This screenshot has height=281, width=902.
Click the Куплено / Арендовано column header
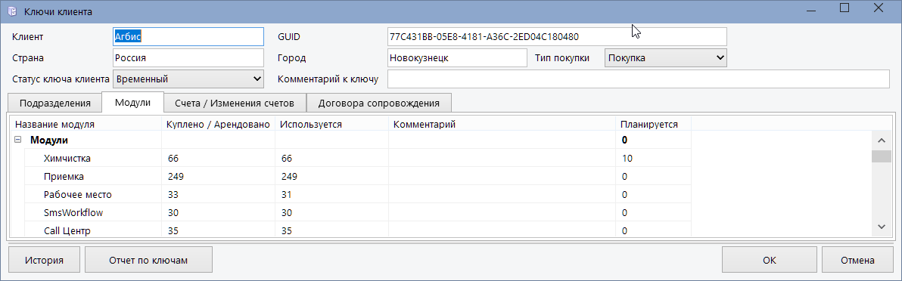pyautogui.click(x=219, y=124)
